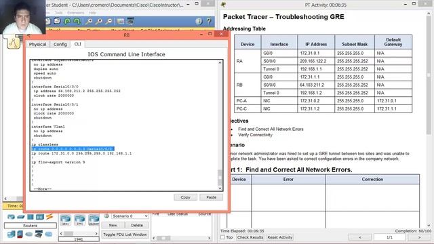Select the Connections lightning bolt icon
434x244 pixels.
(50, 217)
